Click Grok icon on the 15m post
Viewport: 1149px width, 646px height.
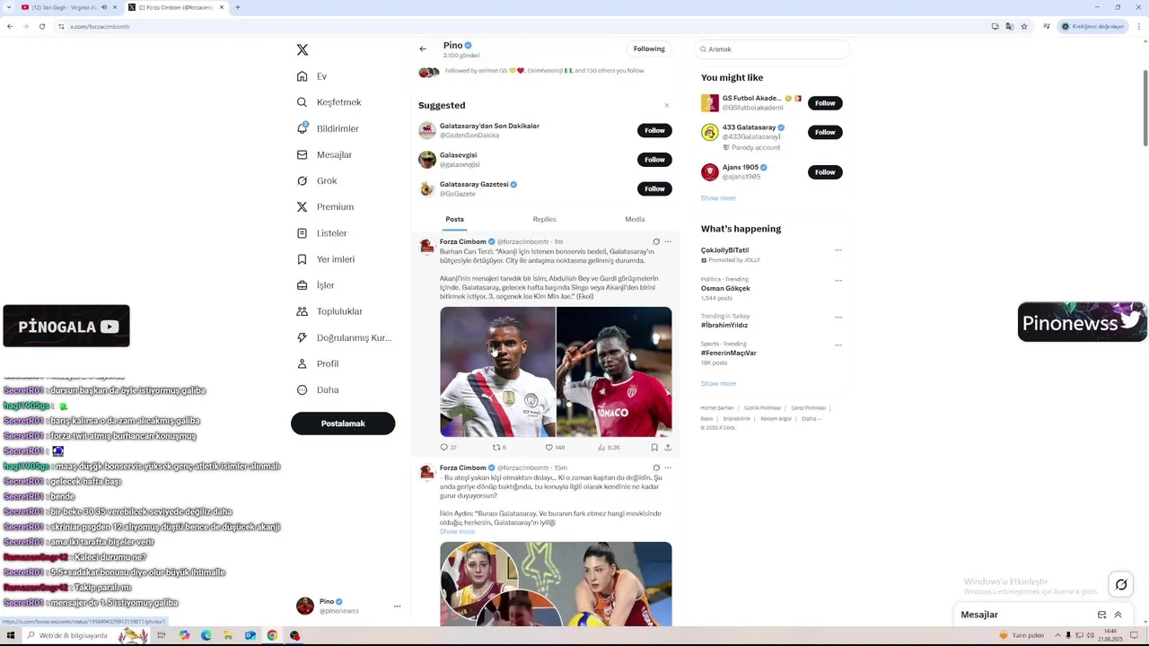click(x=656, y=467)
